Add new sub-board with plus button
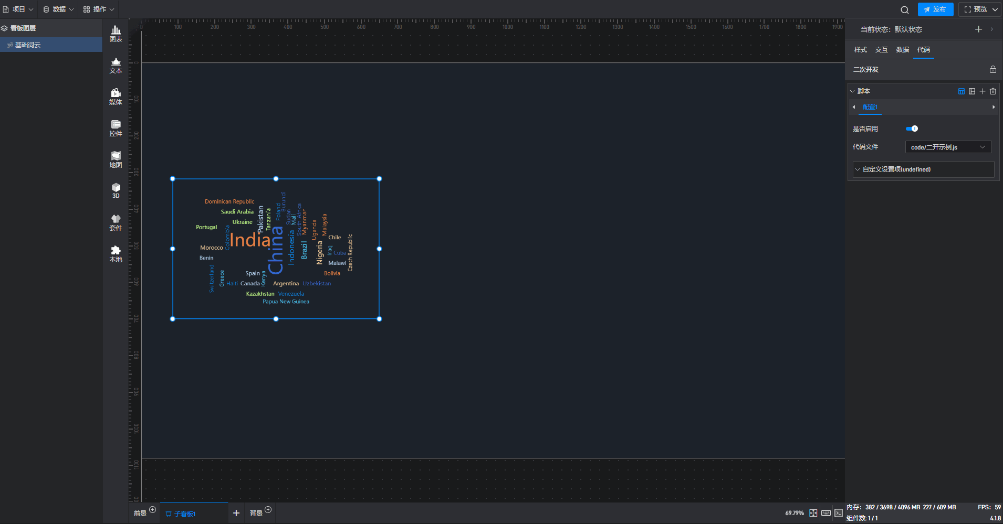The width and height of the screenshot is (1003, 524). point(236,513)
